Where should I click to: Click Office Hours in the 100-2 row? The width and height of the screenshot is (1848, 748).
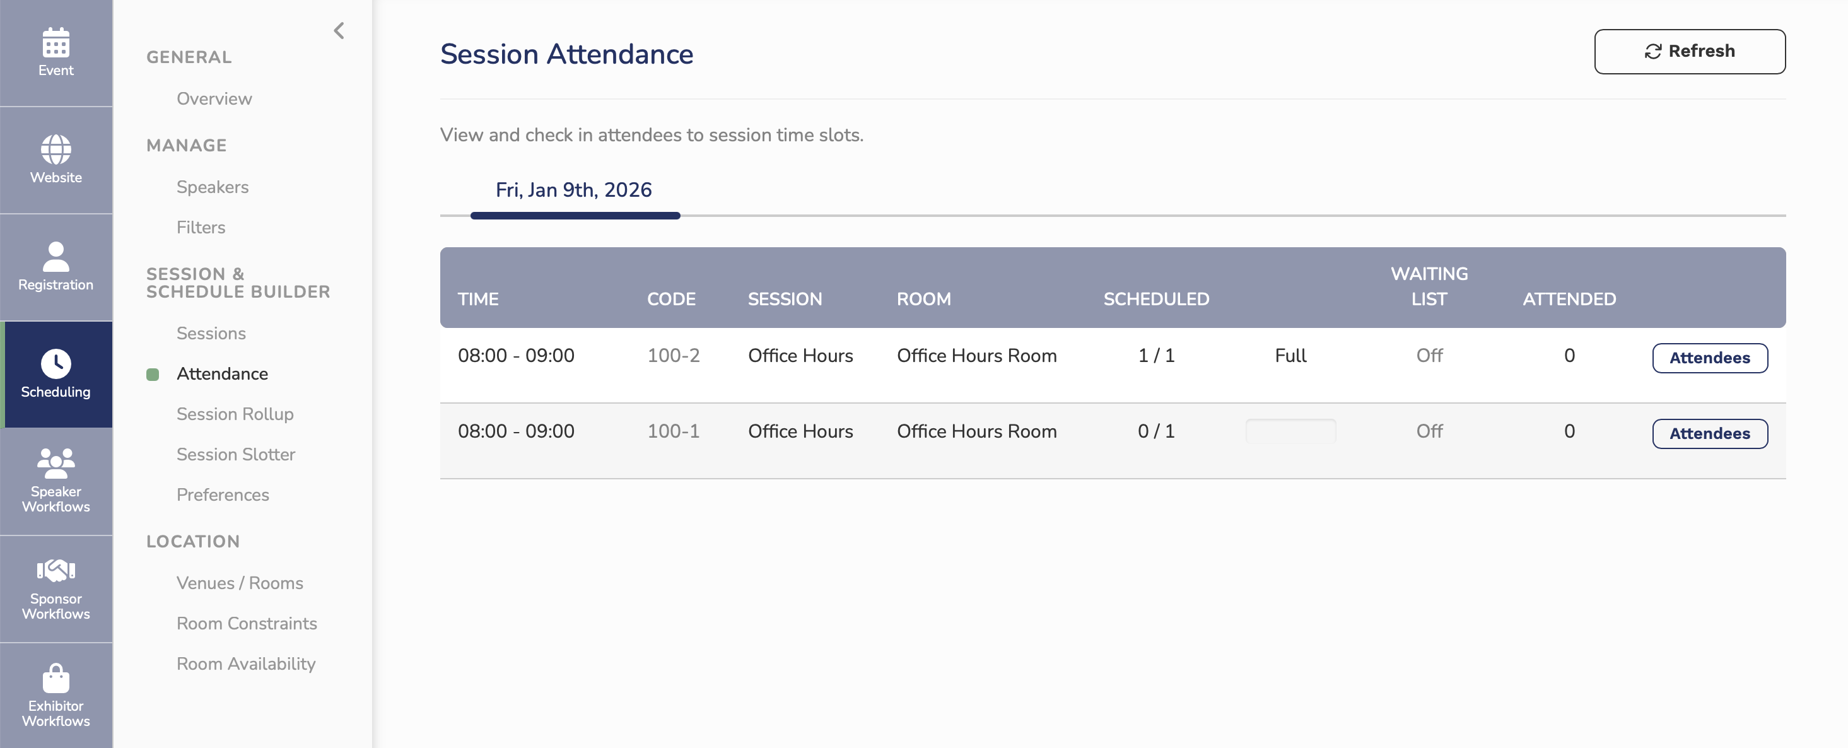point(800,356)
